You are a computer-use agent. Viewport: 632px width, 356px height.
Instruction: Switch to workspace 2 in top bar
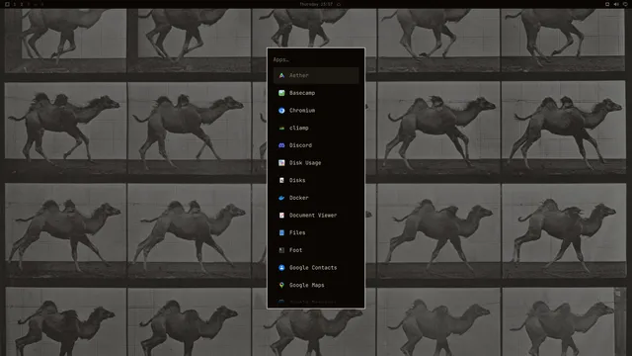coord(22,4)
